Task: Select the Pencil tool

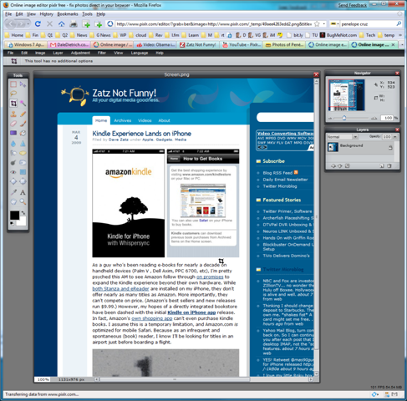Action: tap(23, 114)
